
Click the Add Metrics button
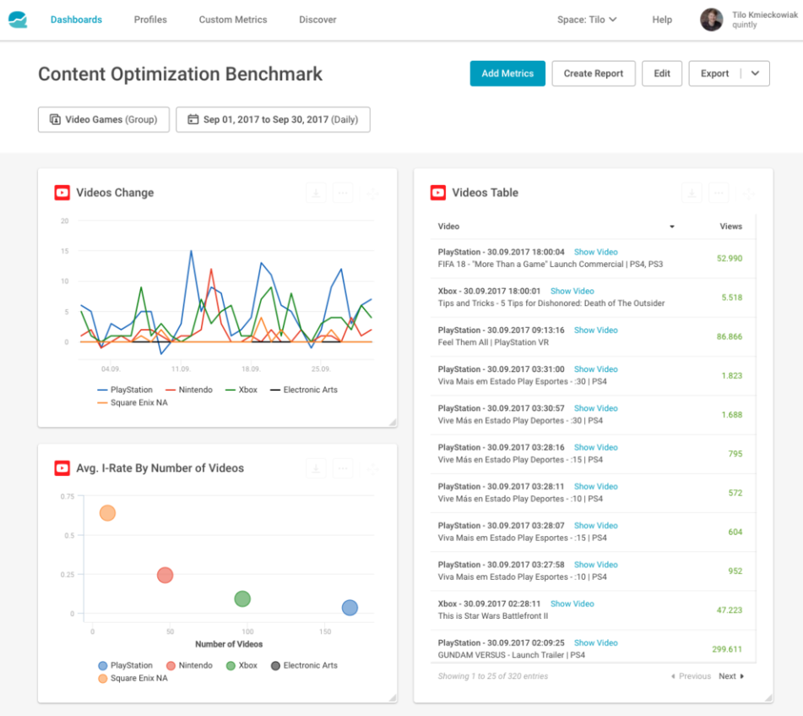click(x=507, y=74)
